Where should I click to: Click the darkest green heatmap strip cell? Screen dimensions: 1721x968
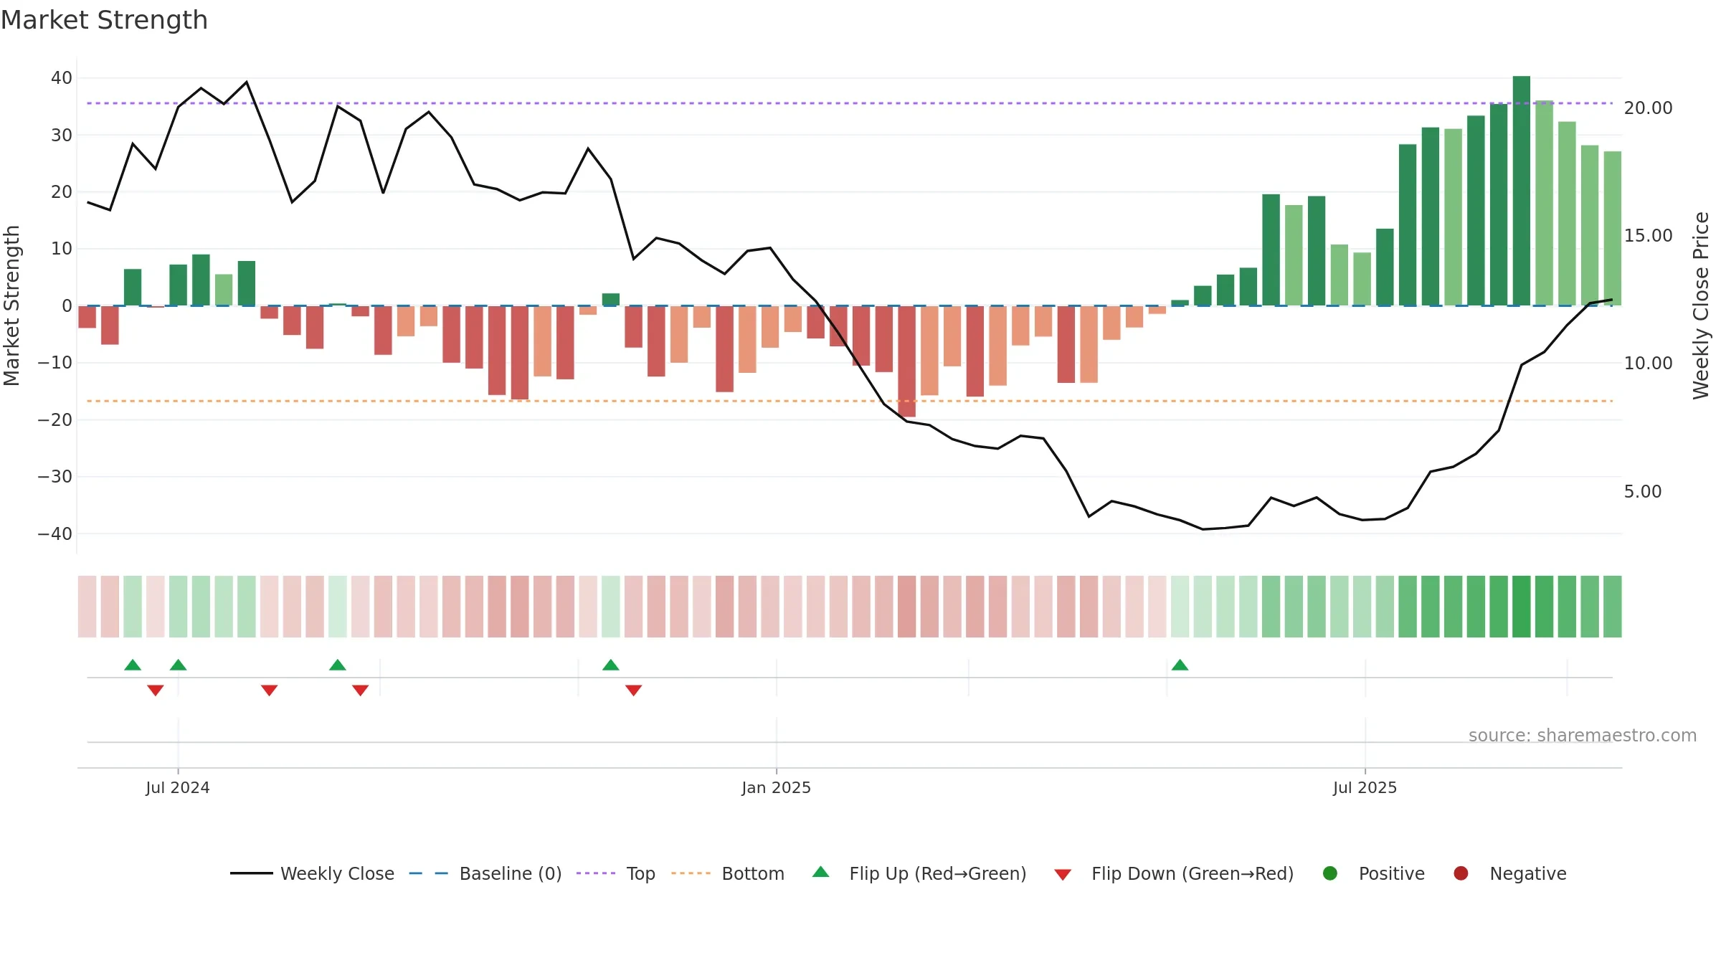coord(1522,607)
